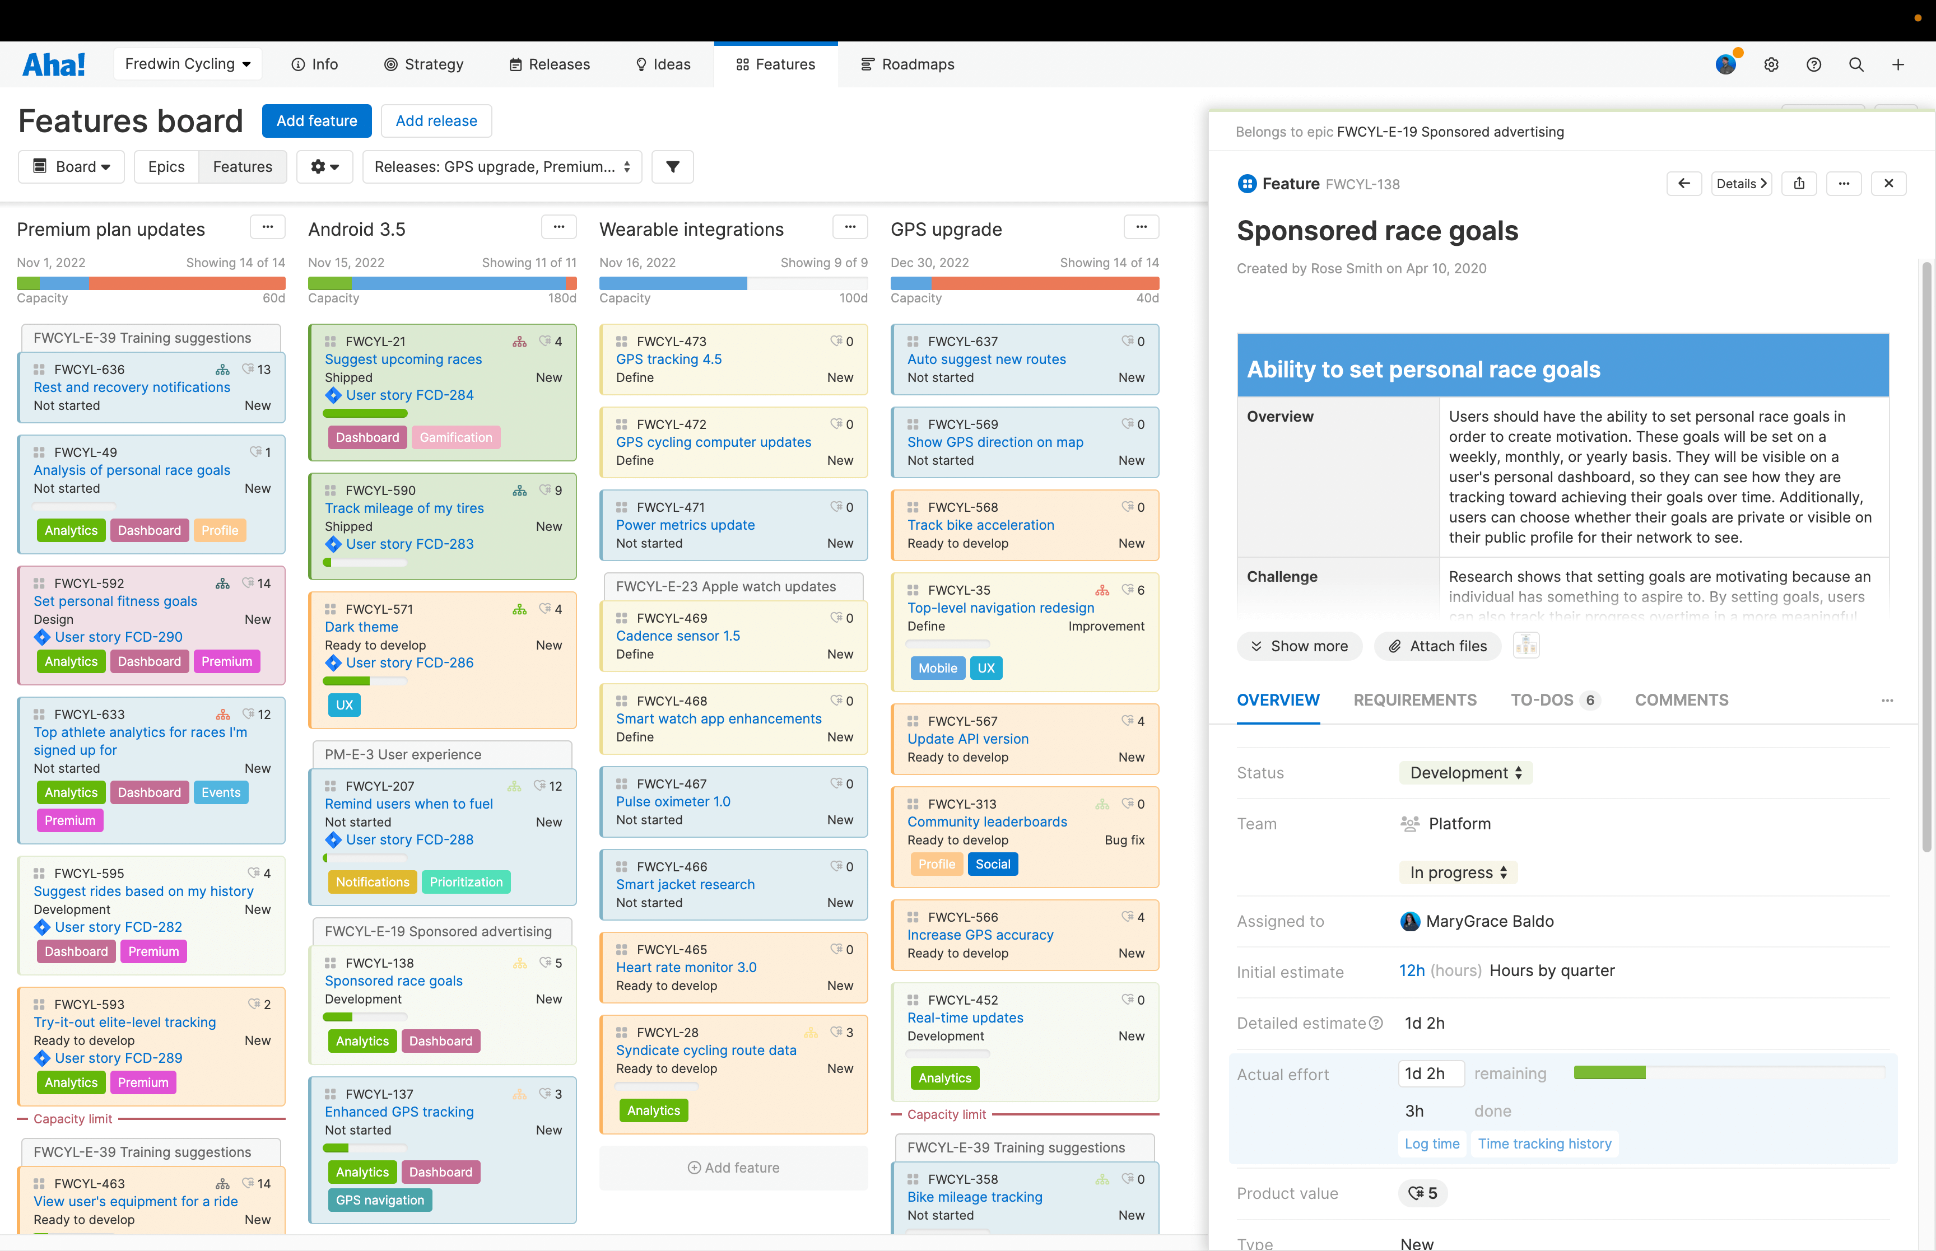
Task: Click the back arrow in the feature panel
Action: coord(1684,184)
